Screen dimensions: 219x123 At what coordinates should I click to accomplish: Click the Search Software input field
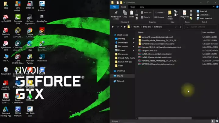point(201,27)
